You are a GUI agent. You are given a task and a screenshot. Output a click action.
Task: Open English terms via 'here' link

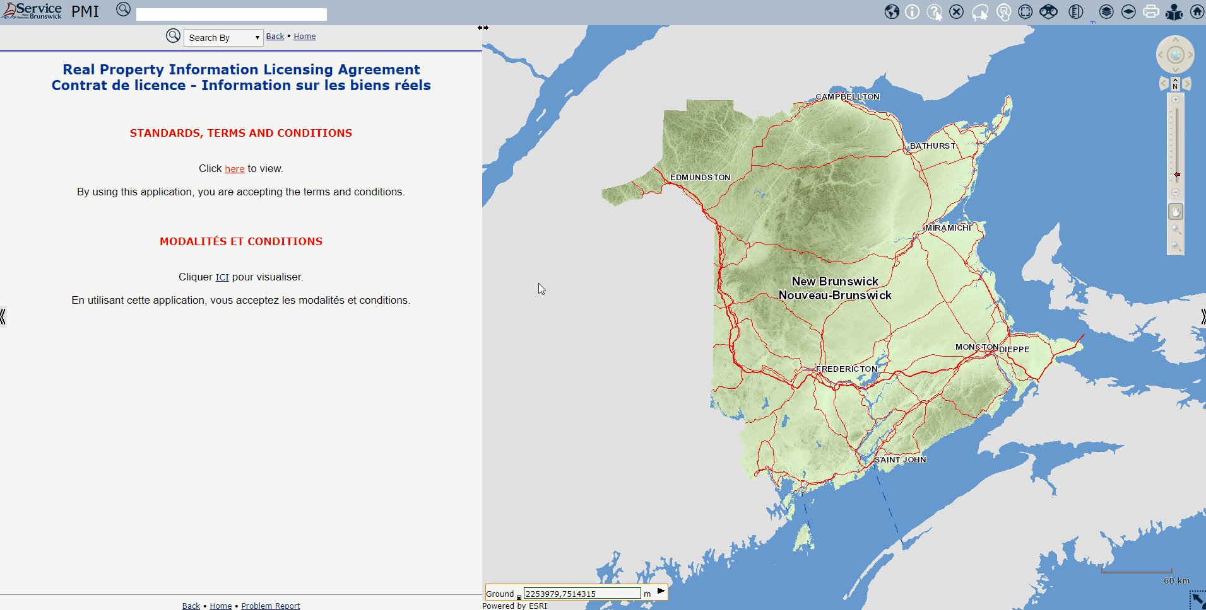tap(235, 169)
